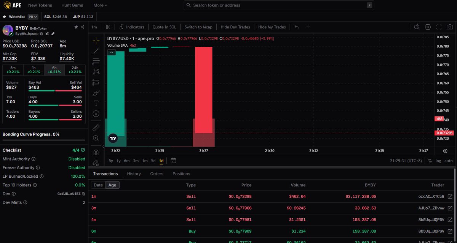Select the trend line drawing tool
Image resolution: width=457 pixels, height=243 pixels.
click(x=96, y=50)
